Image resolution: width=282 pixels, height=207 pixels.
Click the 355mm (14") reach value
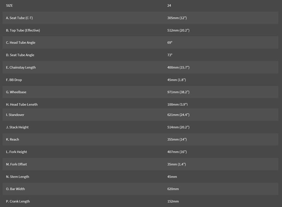pyautogui.click(x=177, y=139)
